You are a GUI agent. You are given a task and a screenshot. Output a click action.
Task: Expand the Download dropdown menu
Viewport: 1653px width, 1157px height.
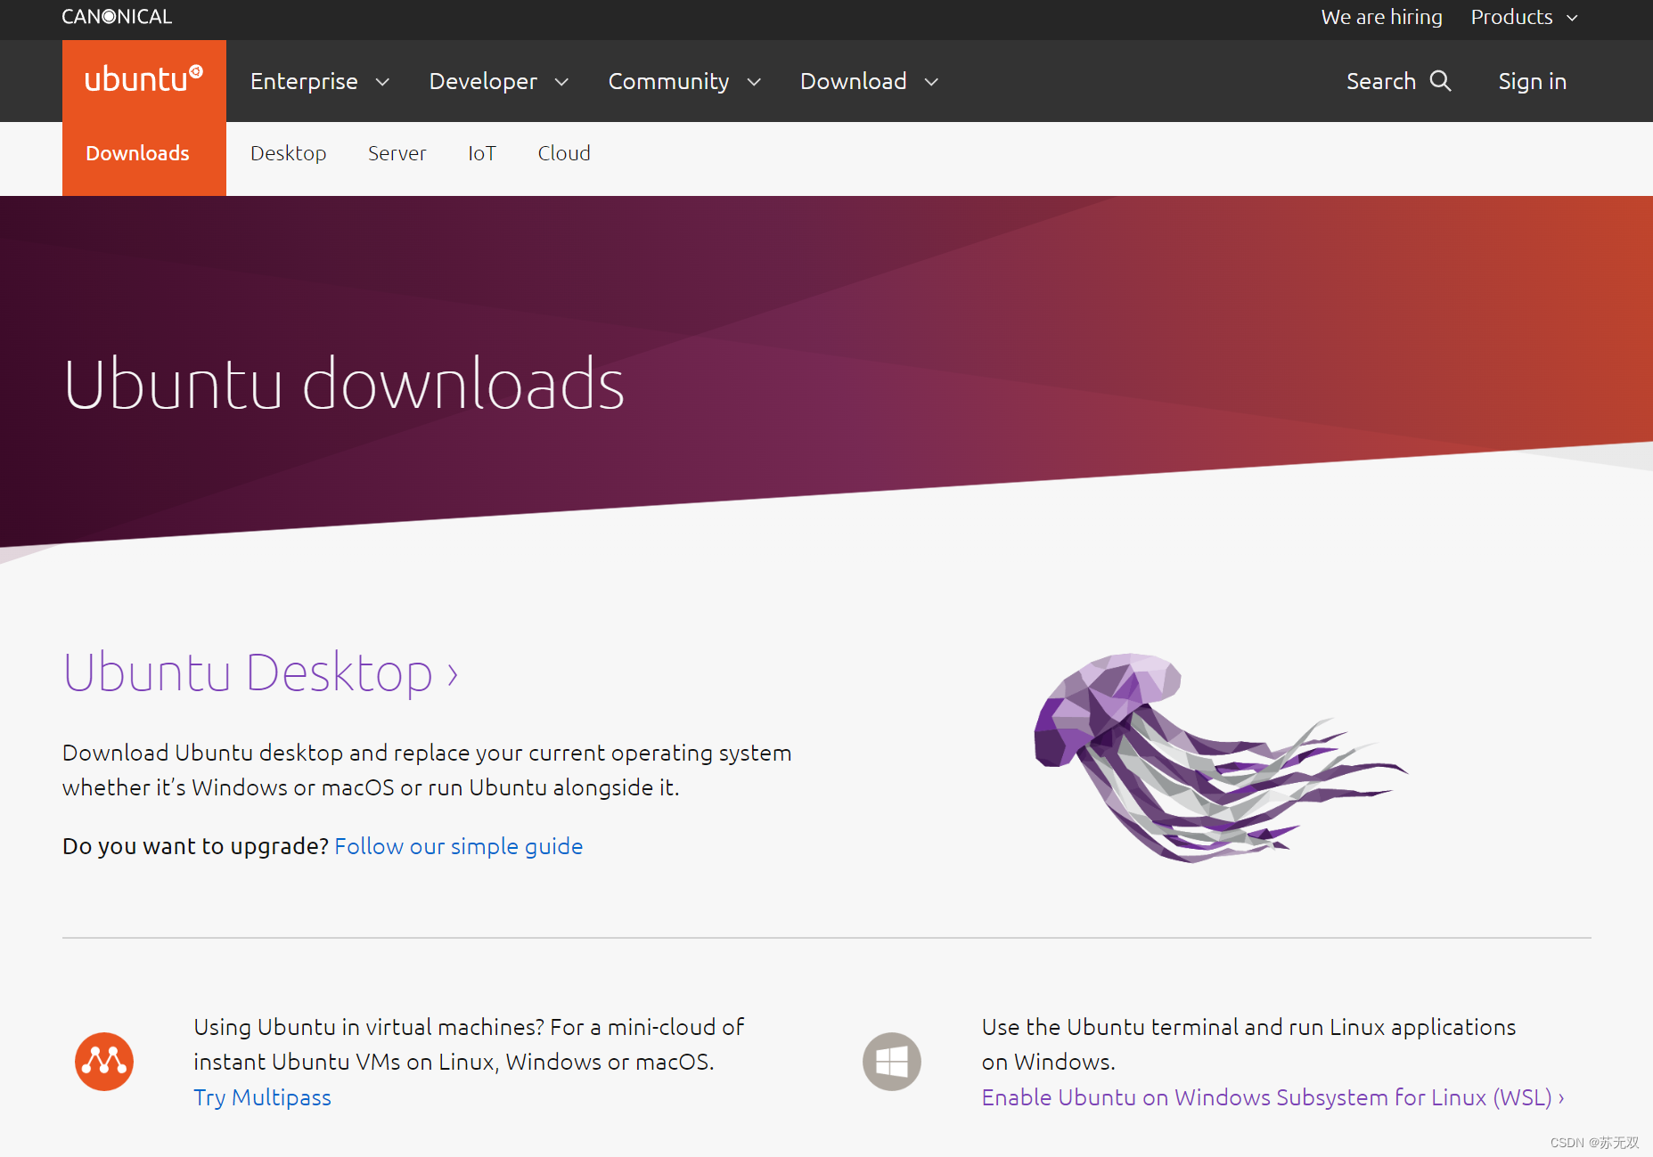coord(870,81)
